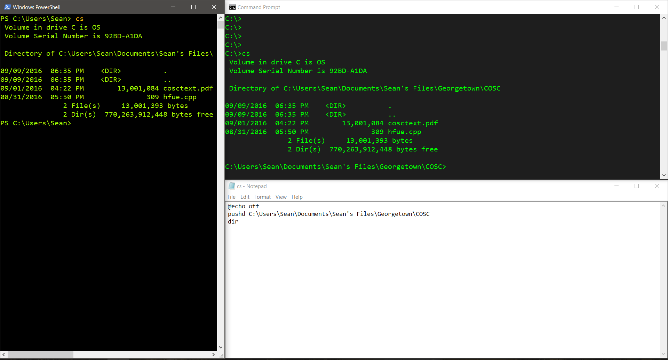Viewport: 668px width, 360px height.
Task: Click the scroll-up arrow in the Notepad window
Action: click(663, 205)
